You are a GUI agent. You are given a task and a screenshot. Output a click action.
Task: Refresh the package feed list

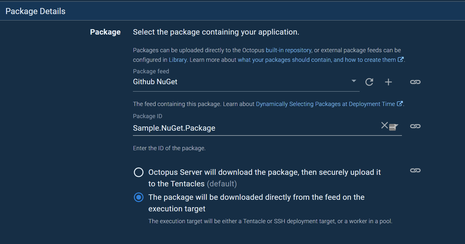(369, 82)
